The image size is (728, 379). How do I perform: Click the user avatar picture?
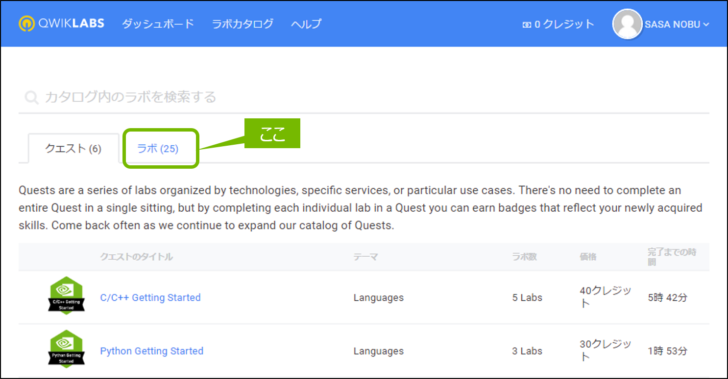pos(627,24)
